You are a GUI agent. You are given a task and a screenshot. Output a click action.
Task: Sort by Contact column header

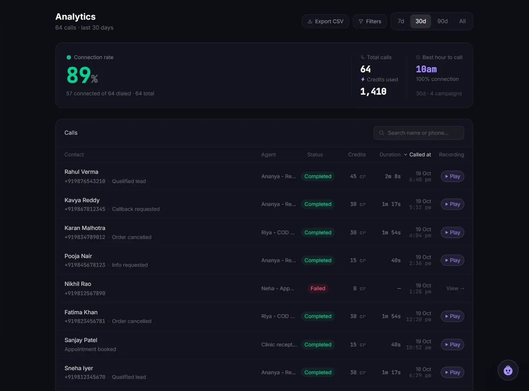tap(74, 155)
